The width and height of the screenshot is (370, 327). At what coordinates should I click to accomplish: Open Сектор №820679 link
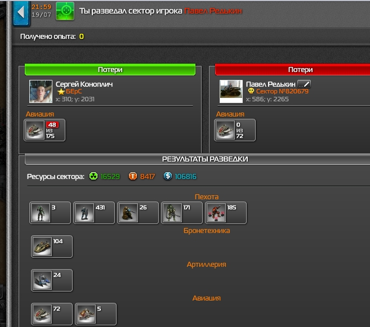click(x=282, y=91)
